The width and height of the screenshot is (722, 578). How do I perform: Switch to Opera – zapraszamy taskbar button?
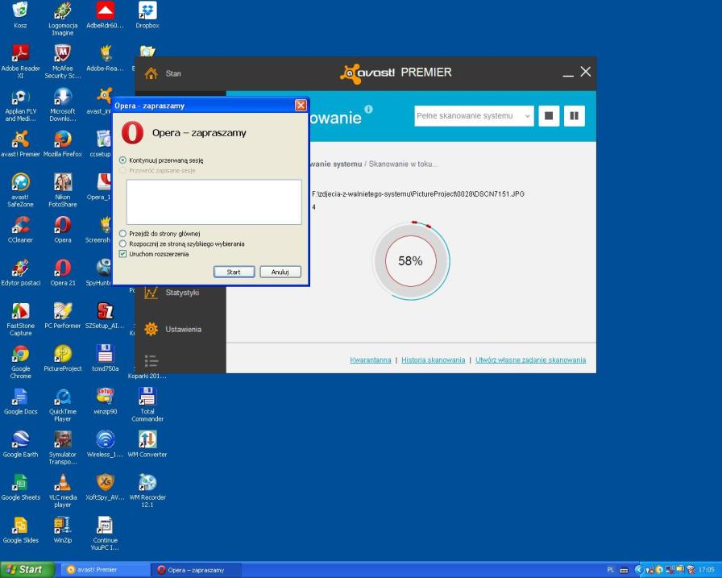click(x=196, y=570)
